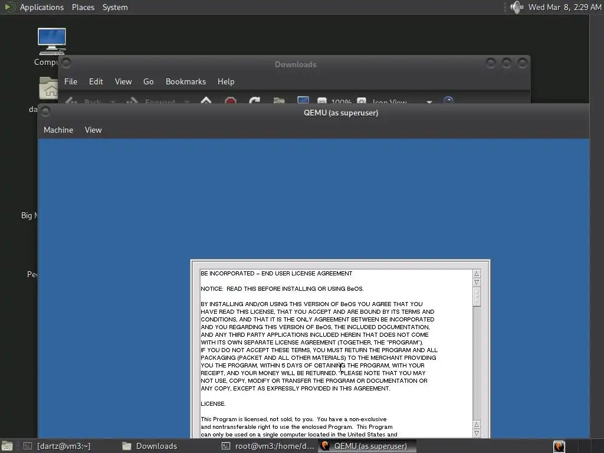
Task: Click the Downloads window menu button at left
Action: [66, 63]
